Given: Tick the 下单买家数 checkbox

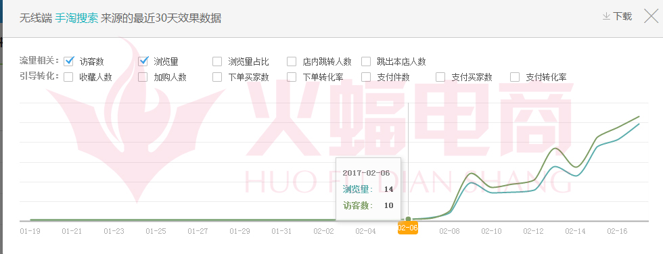Looking at the screenshot, I should click(x=217, y=77).
